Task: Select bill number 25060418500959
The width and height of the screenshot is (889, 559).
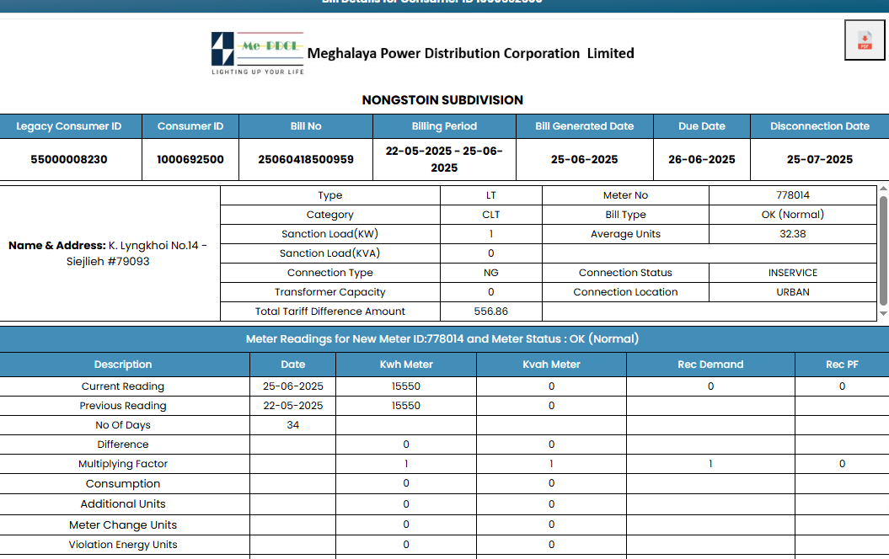Action: (x=306, y=160)
